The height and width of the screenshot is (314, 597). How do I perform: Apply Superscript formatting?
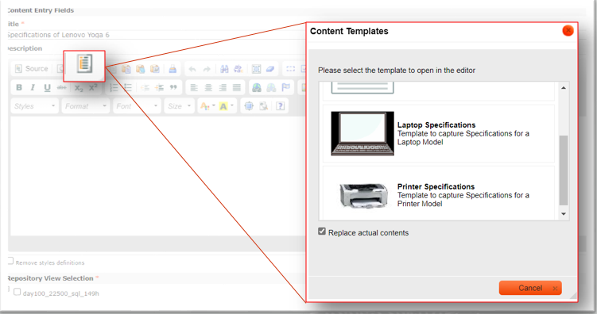point(93,88)
